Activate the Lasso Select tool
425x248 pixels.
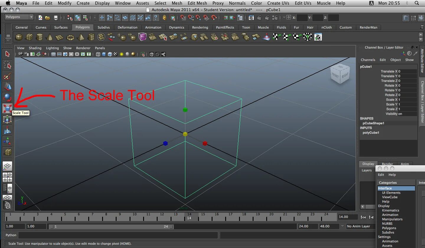click(7, 65)
